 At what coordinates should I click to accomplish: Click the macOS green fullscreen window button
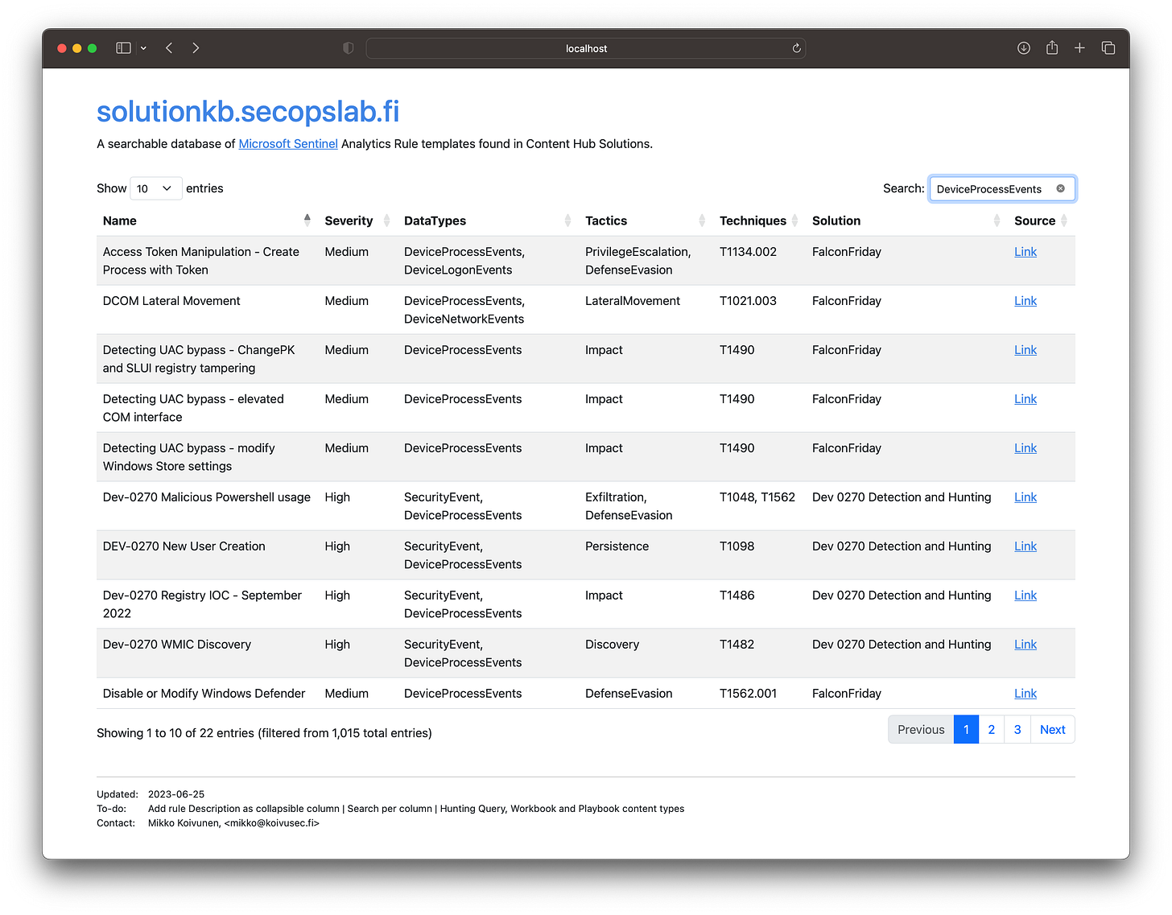click(x=92, y=48)
